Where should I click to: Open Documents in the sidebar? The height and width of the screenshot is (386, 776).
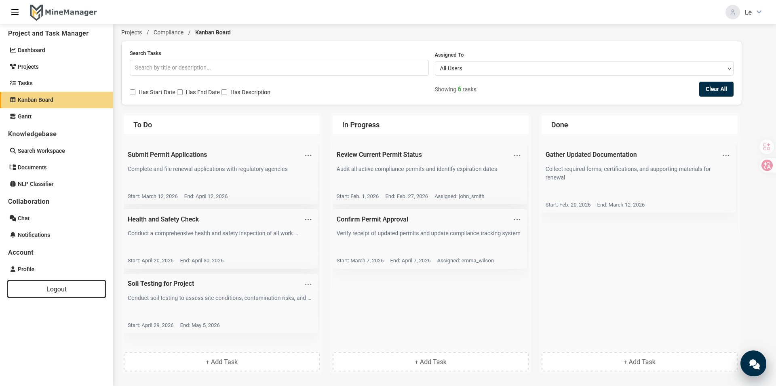point(57,167)
